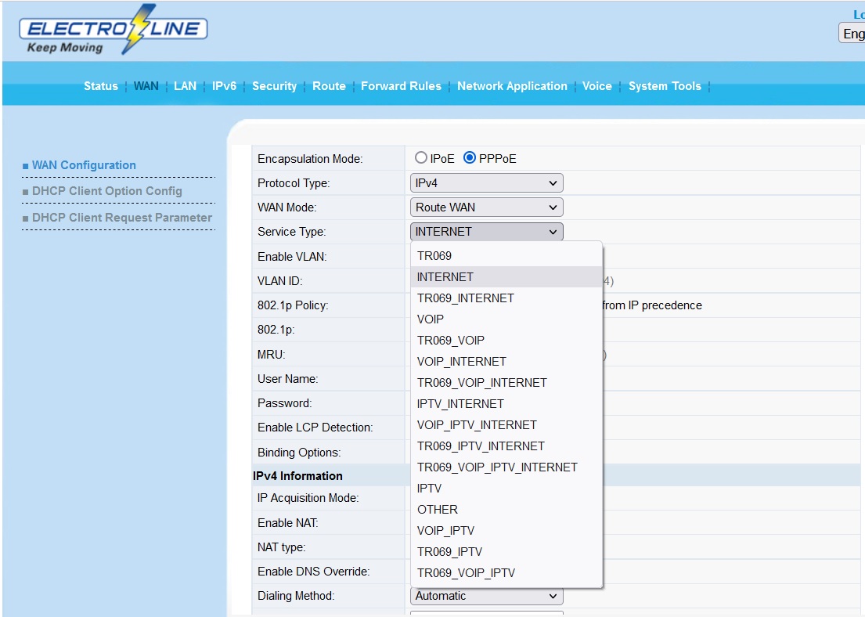Click the Electroline logo
Viewport: 865px width, 617px height.
pos(113,31)
